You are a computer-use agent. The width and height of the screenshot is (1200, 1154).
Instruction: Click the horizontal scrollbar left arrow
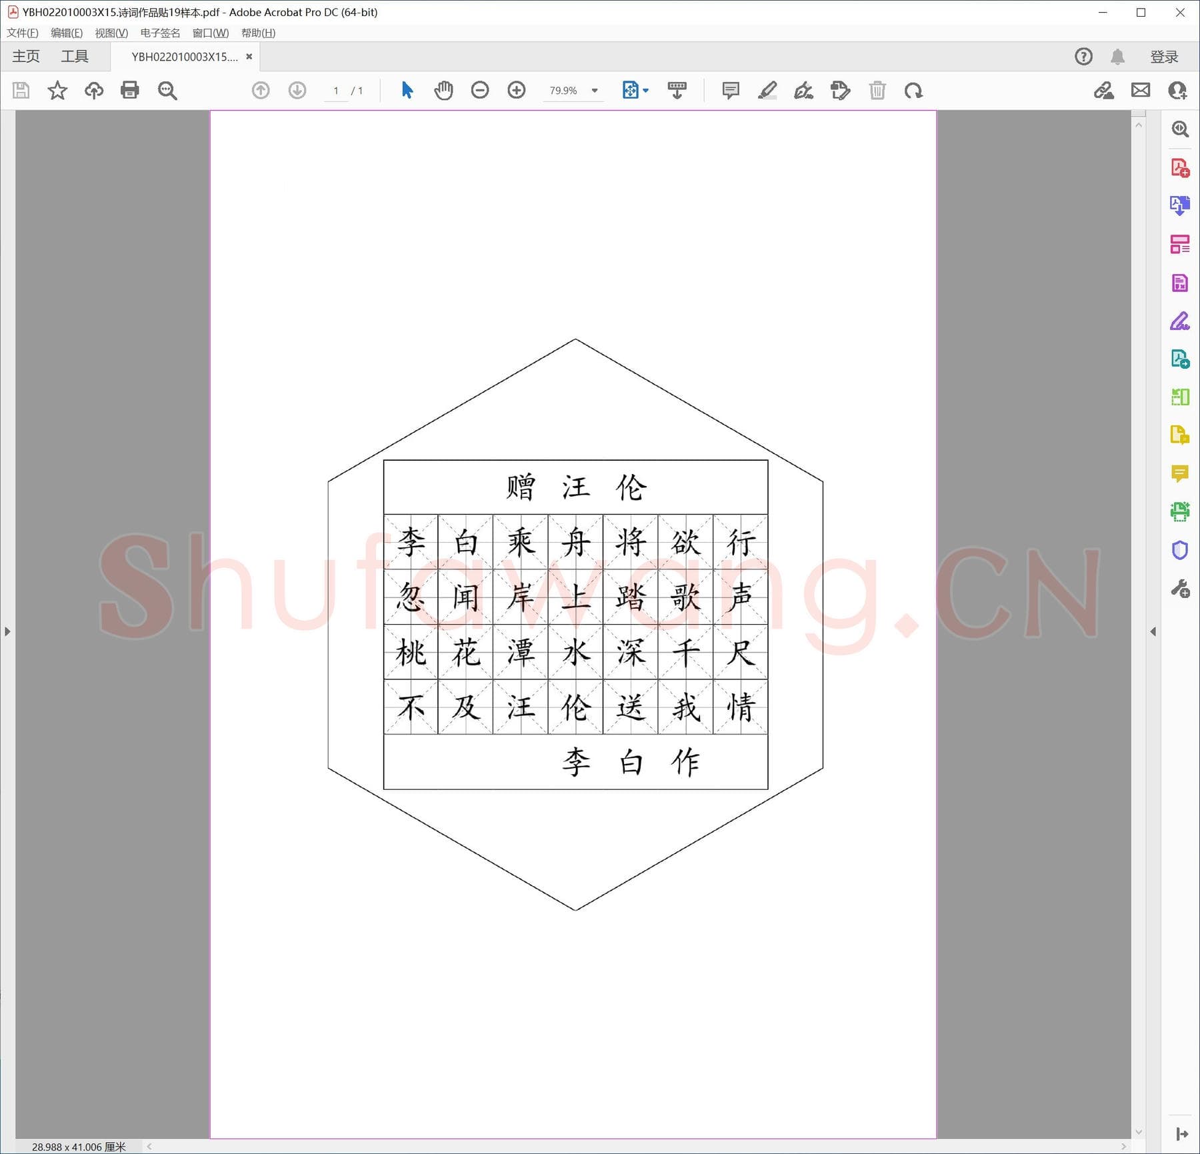149,1146
